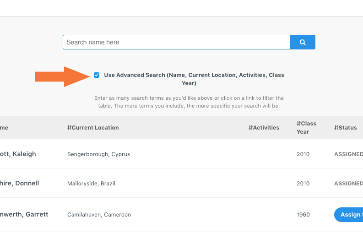Open the Garrett name entry
363x233 pixels.
point(24,215)
